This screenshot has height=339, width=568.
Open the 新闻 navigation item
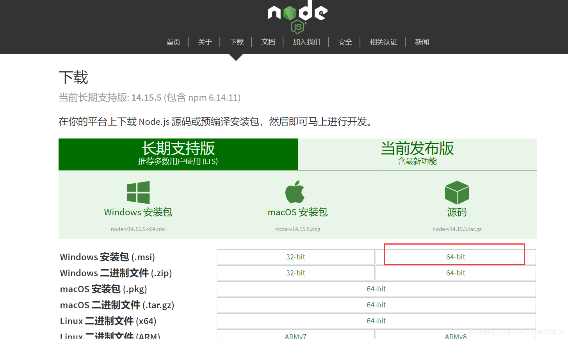click(422, 42)
